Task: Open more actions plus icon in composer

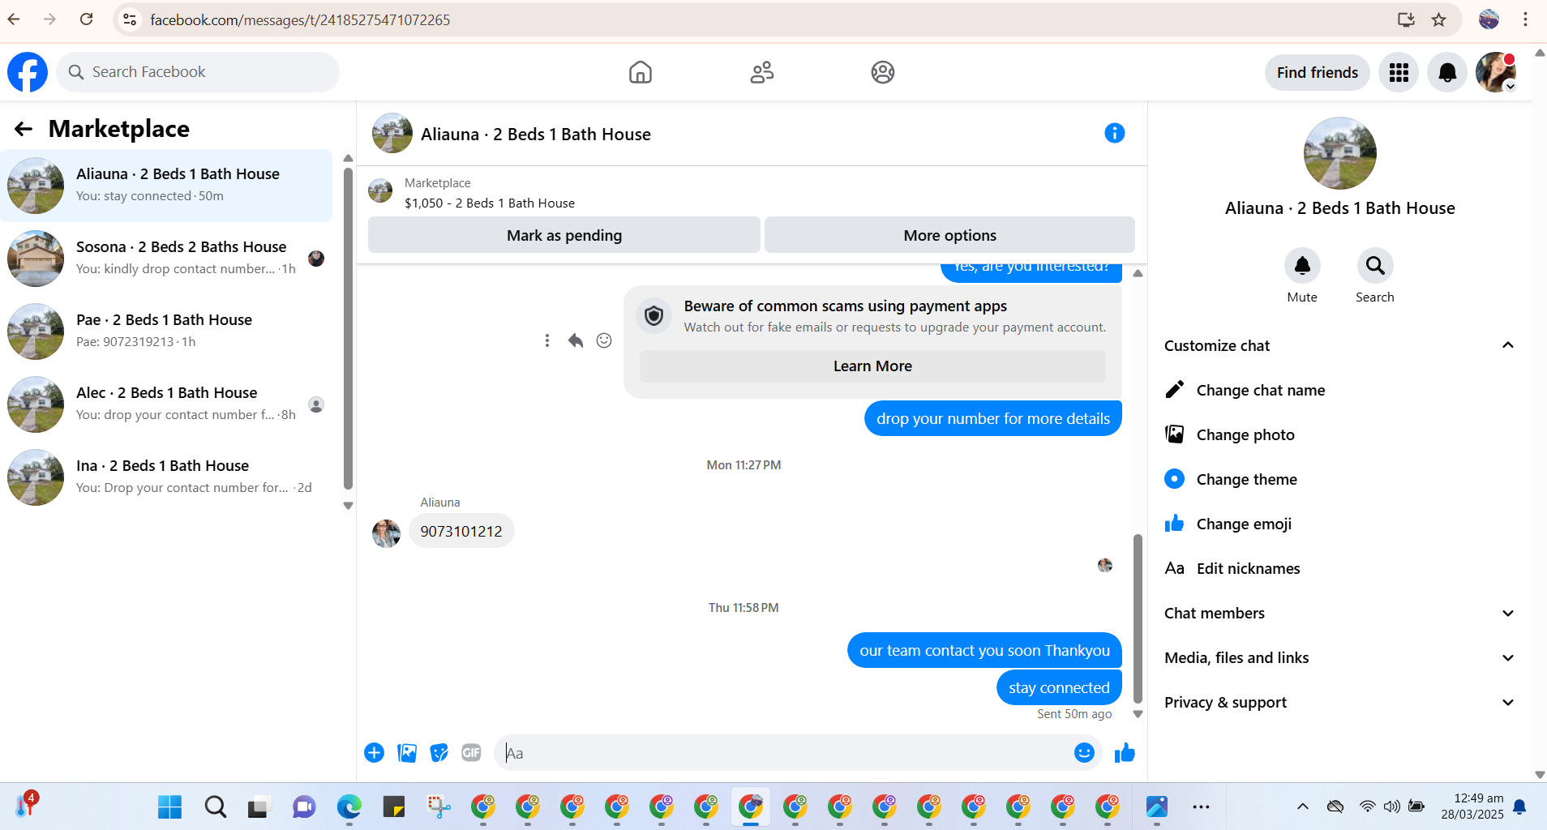Action: coord(374,753)
